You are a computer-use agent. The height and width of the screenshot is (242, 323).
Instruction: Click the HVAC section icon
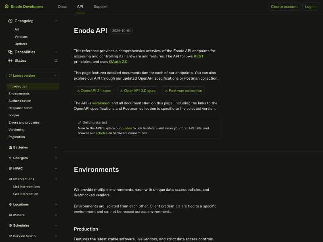point(10,168)
